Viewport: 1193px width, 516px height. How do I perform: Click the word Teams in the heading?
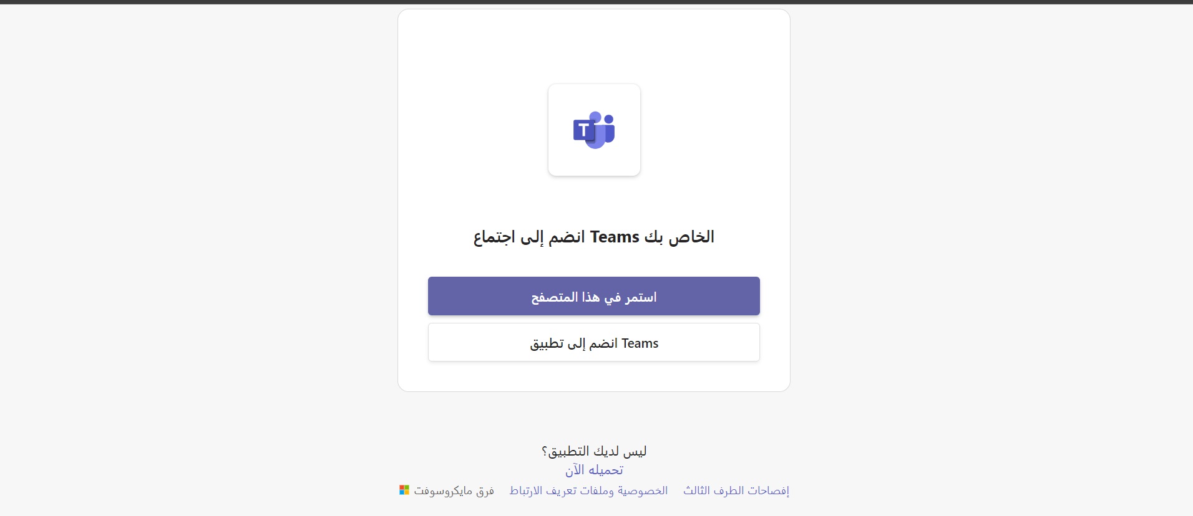pos(615,237)
